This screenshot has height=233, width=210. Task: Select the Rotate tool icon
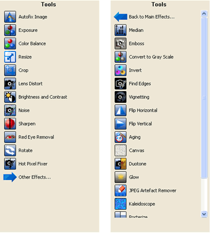click(x=10, y=150)
